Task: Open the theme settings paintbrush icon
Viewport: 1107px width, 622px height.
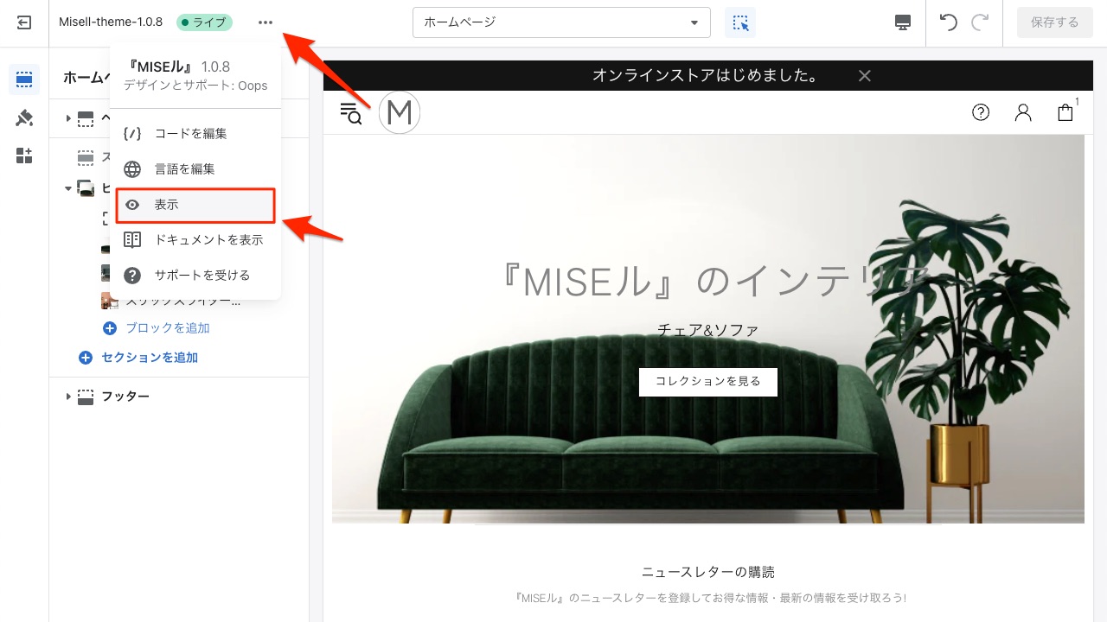Action: [24, 117]
